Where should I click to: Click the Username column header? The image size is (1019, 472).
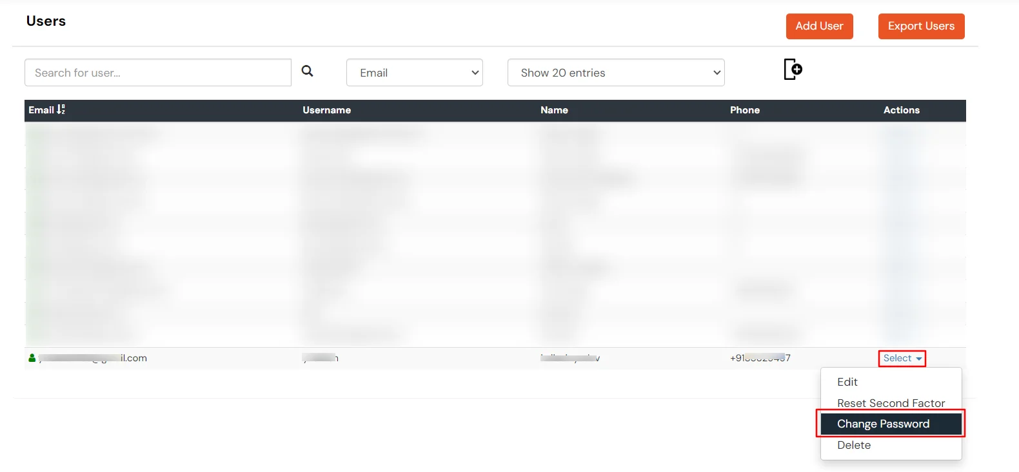click(327, 110)
